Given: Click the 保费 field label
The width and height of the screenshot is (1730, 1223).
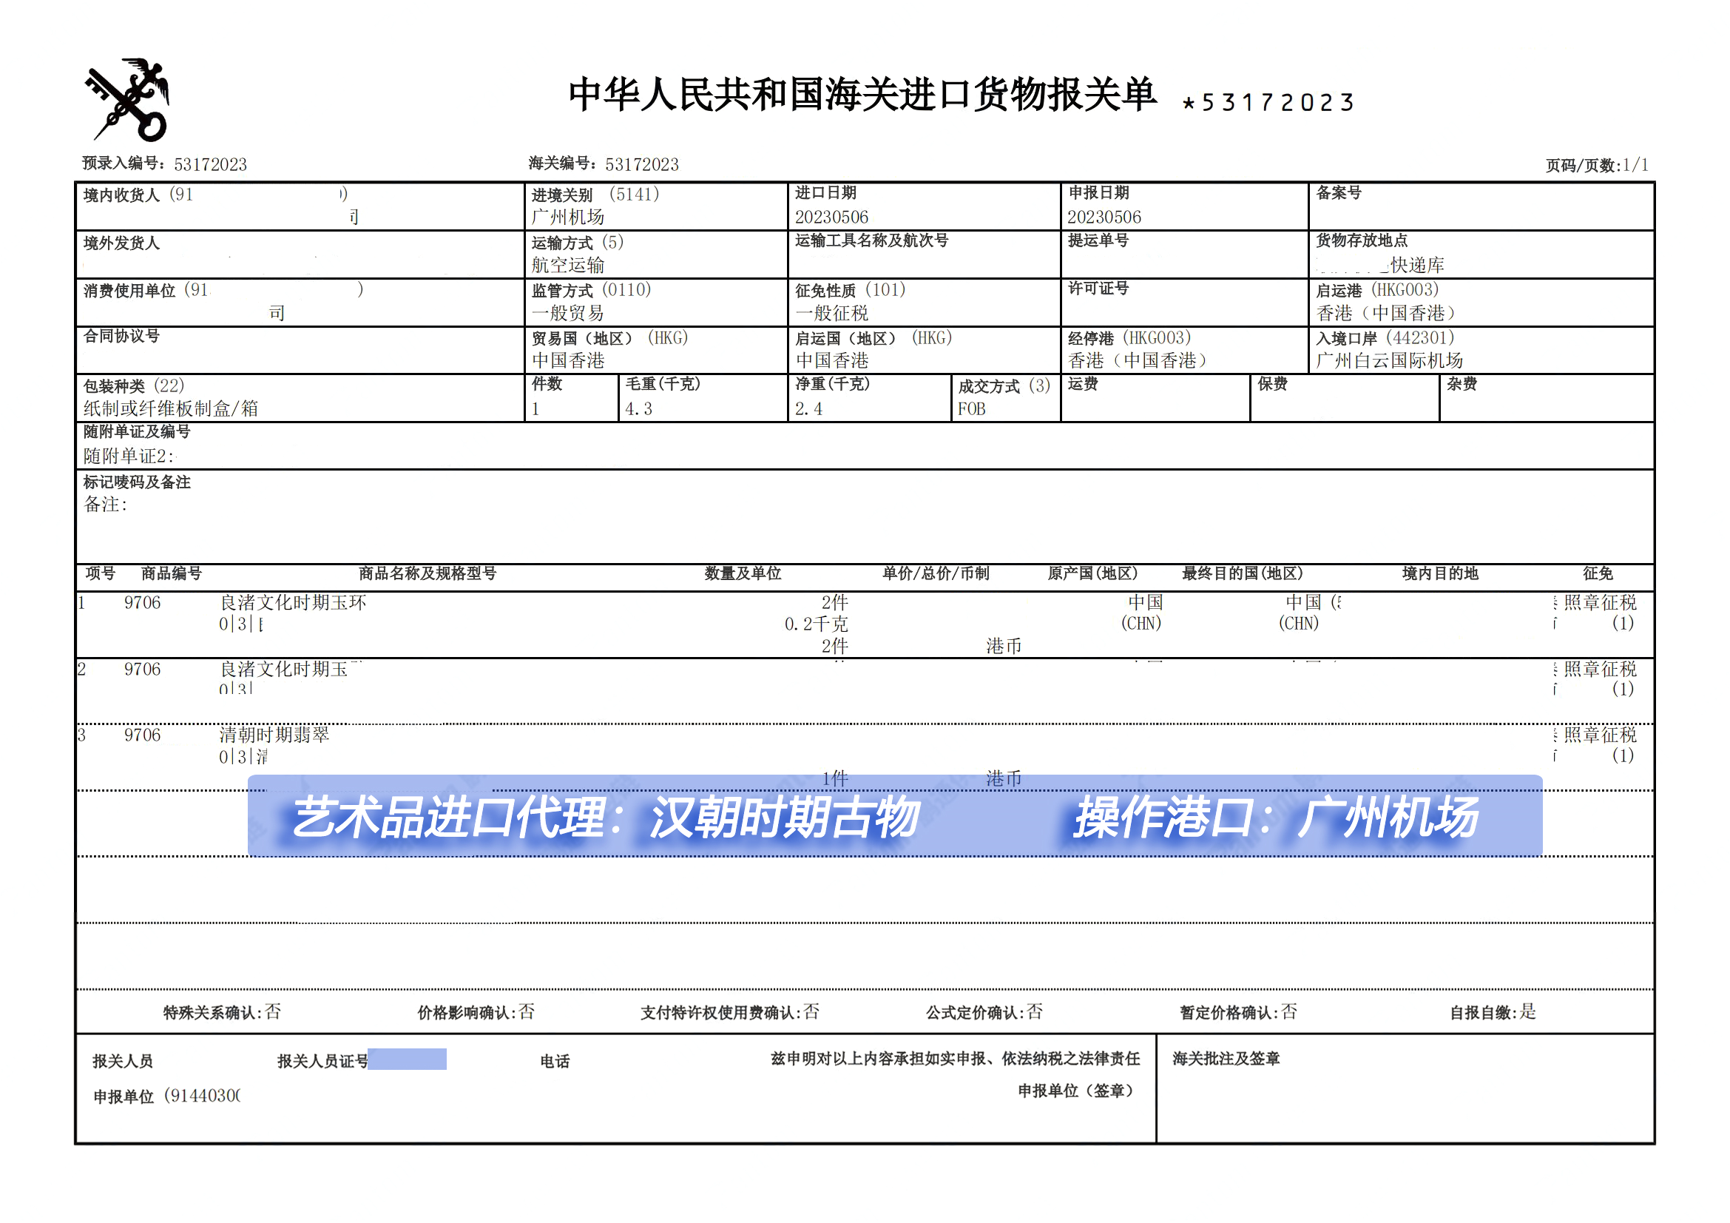Looking at the screenshot, I should pos(1272,383).
